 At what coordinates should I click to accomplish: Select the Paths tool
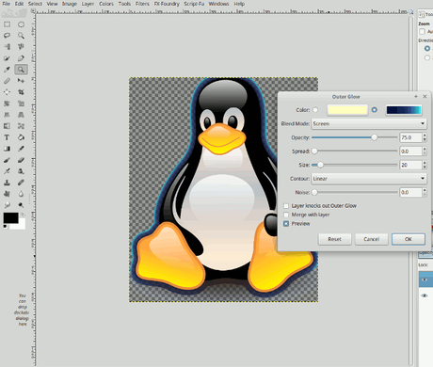[x=21, y=58]
